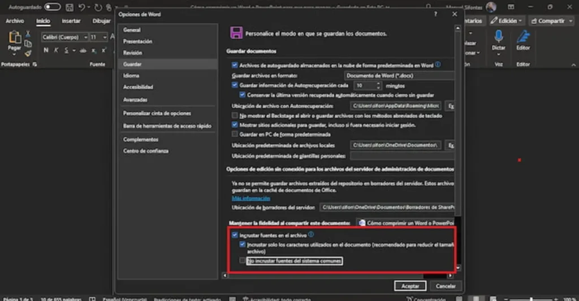Image resolution: width=579 pixels, height=301 pixels.
Task: Check 'No mostrar el Backstage al abrir'
Action: pos(235,115)
